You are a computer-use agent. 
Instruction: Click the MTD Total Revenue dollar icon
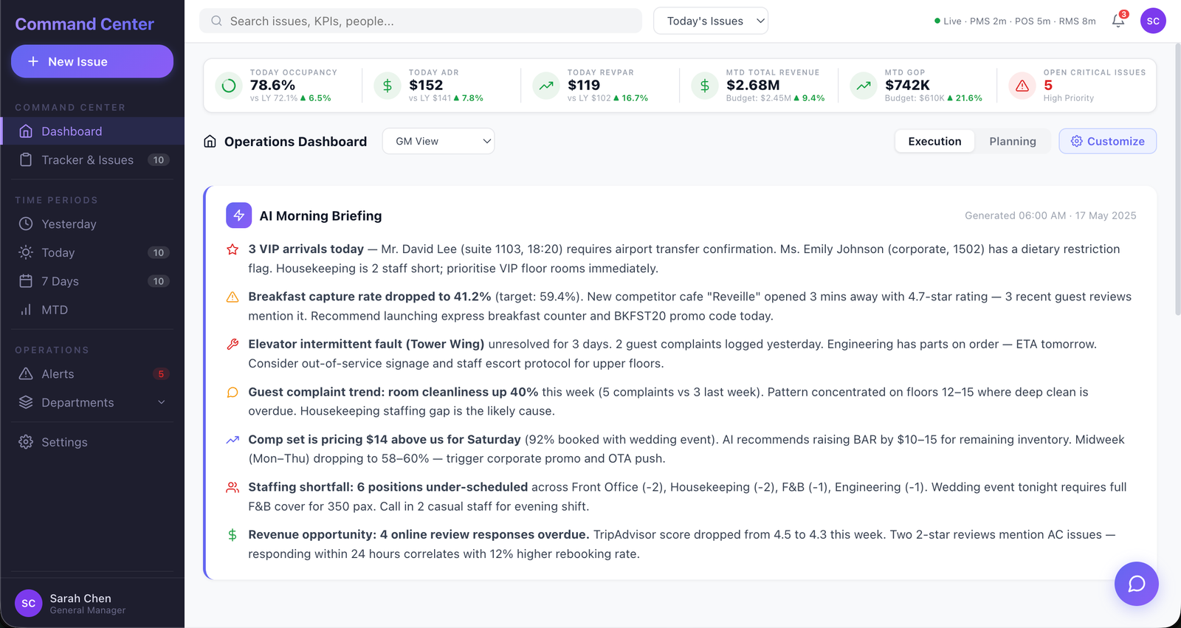(x=705, y=86)
